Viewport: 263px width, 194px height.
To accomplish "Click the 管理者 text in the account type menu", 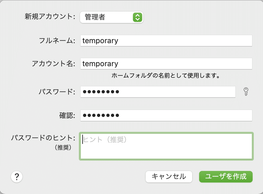I will click(x=95, y=17).
